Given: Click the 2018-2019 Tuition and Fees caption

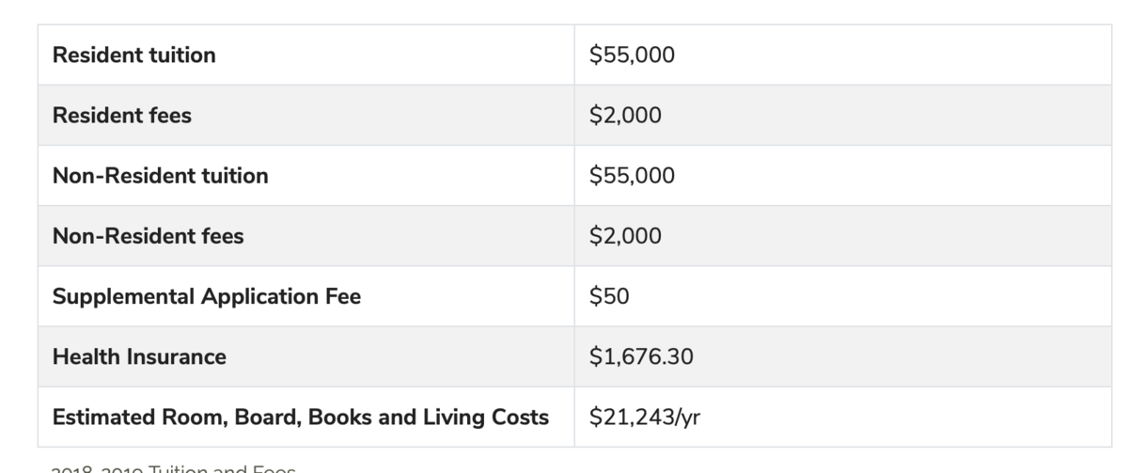Looking at the screenshot, I should (x=172, y=468).
